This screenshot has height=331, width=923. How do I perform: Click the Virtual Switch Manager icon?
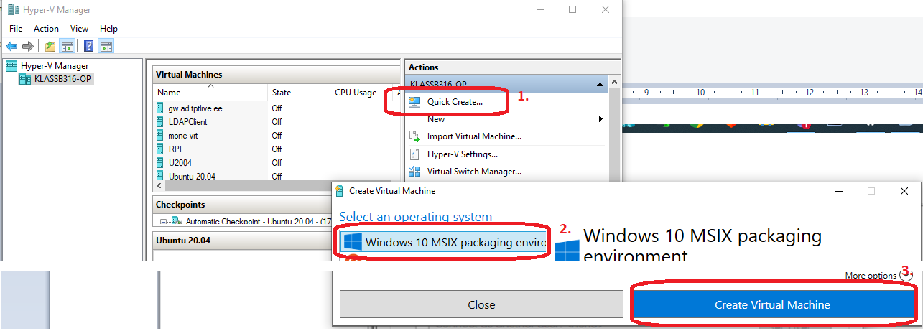pyautogui.click(x=414, y=171)
